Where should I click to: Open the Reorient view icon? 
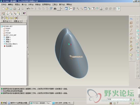(x=89, y=9)
